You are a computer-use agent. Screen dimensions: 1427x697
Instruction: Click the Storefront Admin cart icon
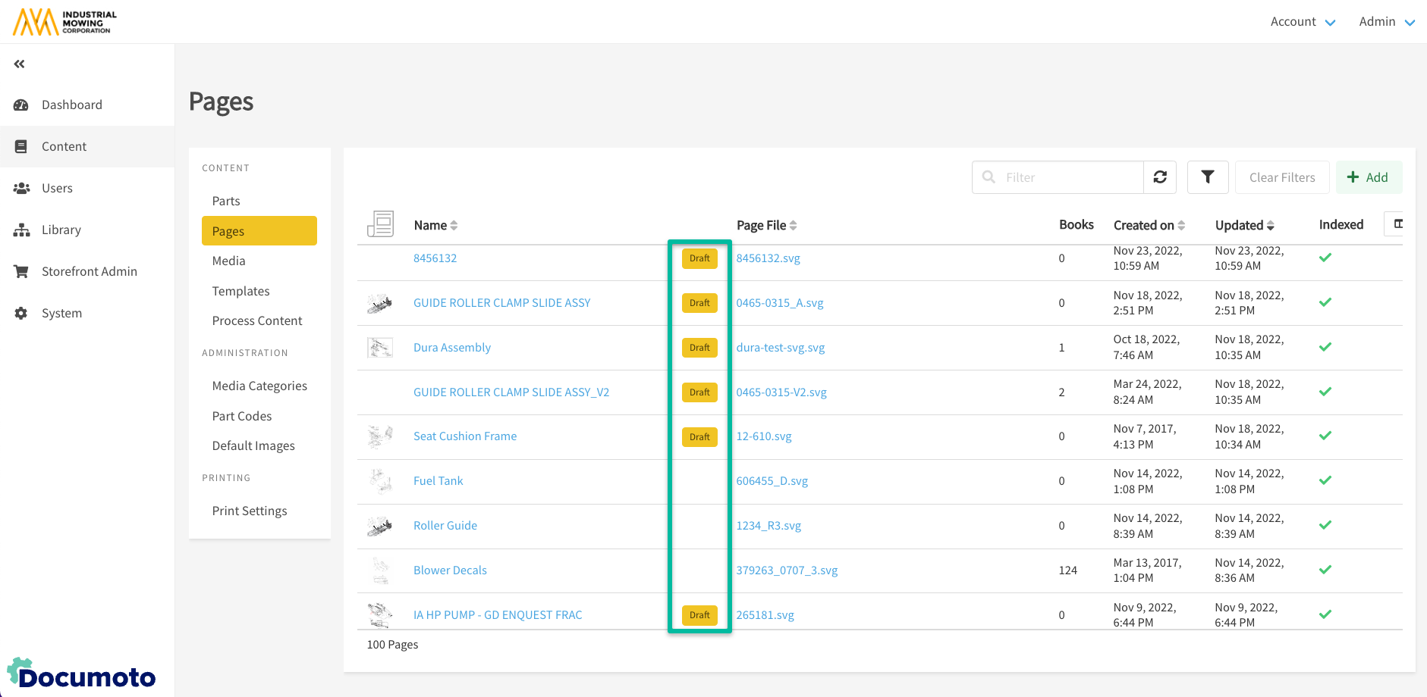tap(21, 272)
